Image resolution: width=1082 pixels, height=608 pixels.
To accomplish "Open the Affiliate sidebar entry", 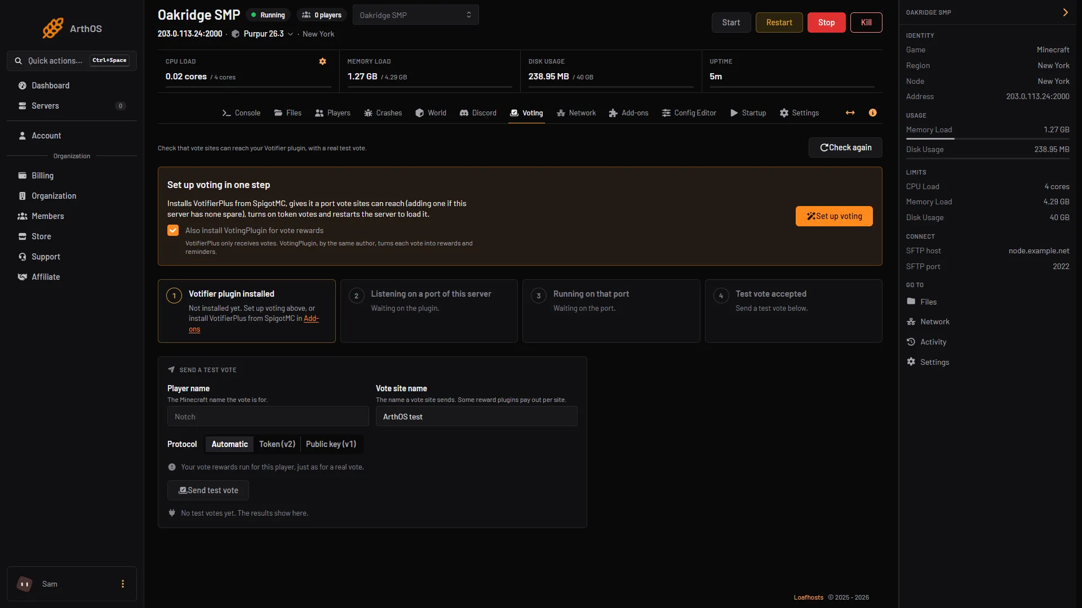I will (x=72, y=277).
